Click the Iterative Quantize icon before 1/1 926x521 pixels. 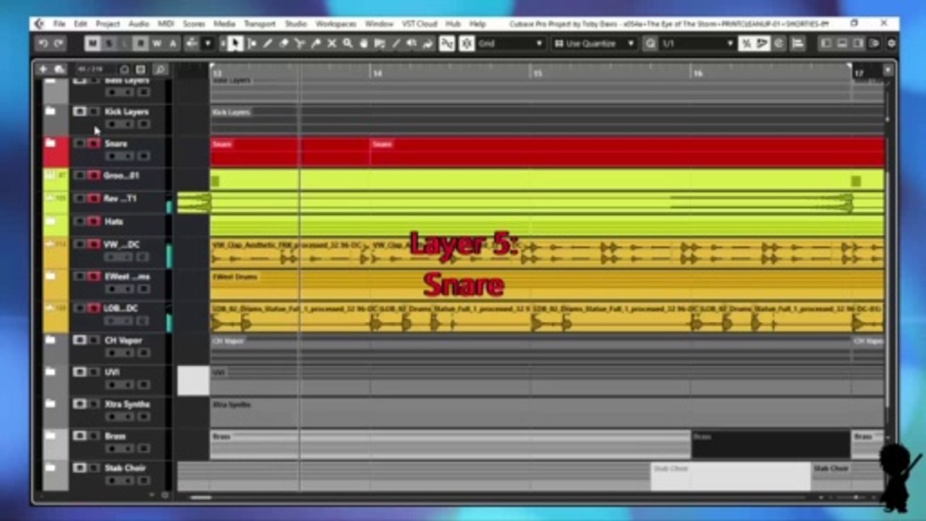pyautogui.click(x=650, y=43)
